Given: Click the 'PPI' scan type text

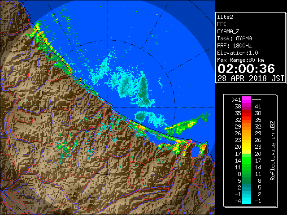Looking at the screenshot, I should (x=222, y=24).
